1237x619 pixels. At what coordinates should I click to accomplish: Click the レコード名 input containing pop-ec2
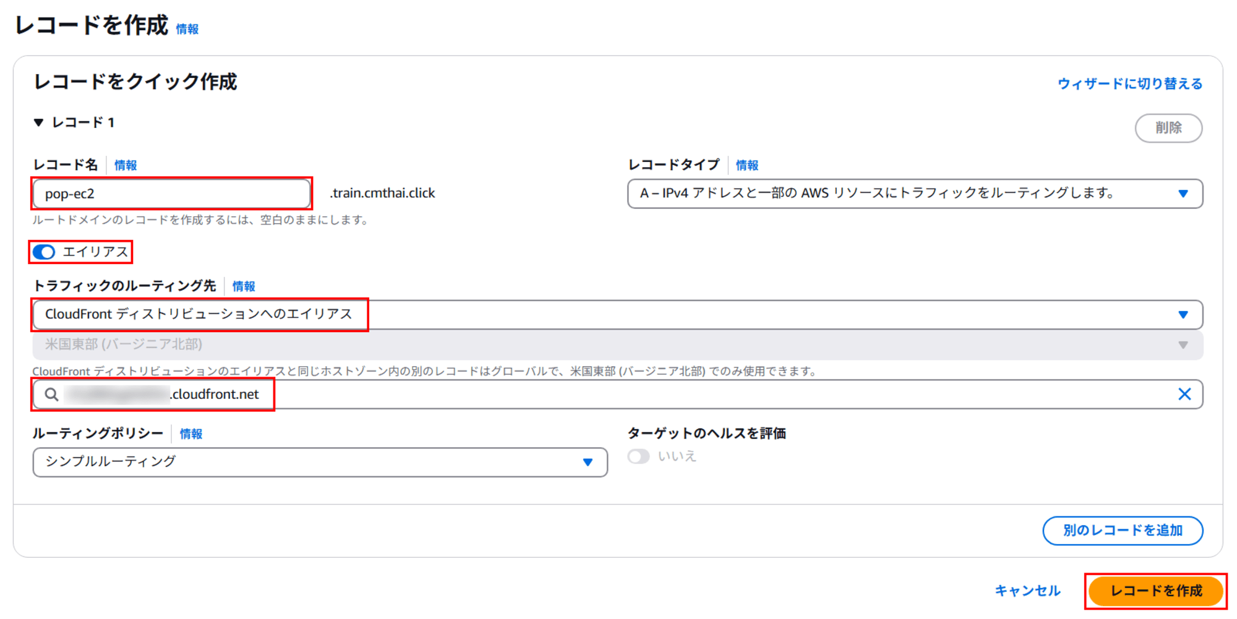pyautogui.click(x=171, y=194)
